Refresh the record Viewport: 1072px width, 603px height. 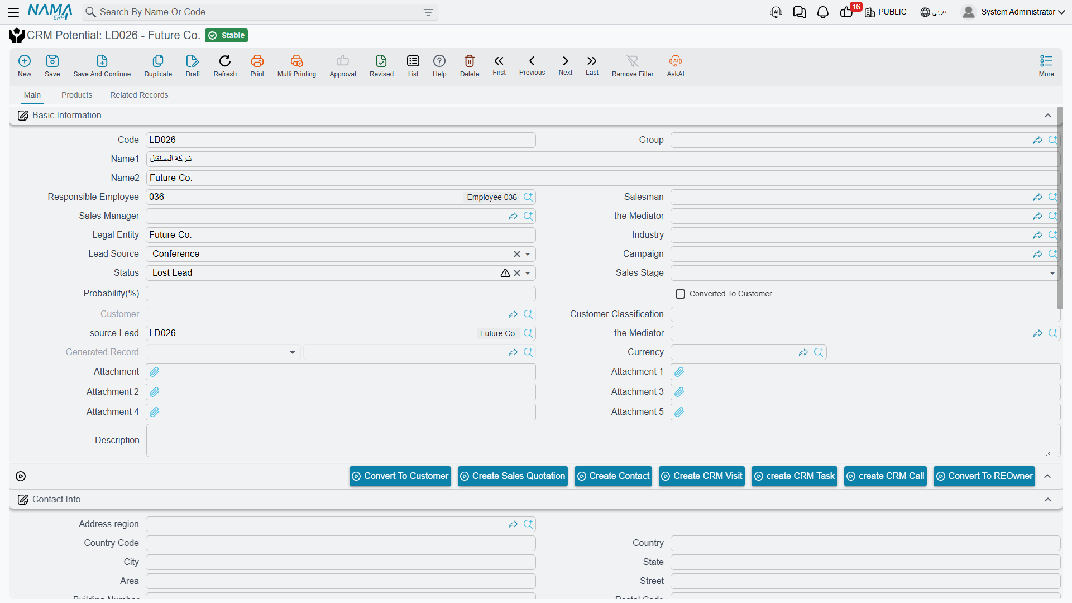pyautogui.click(x=225, y=66)
